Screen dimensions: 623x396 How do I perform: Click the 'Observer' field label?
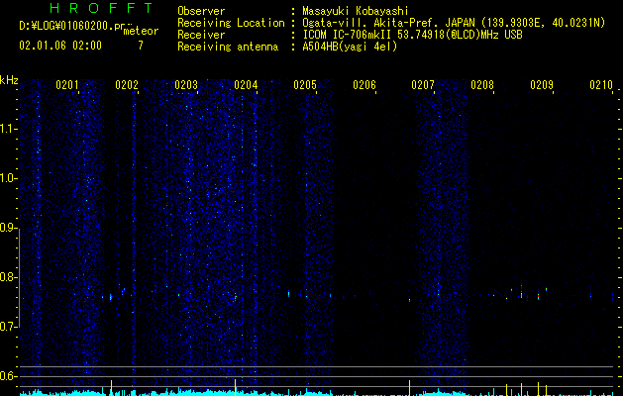point(201,11)
